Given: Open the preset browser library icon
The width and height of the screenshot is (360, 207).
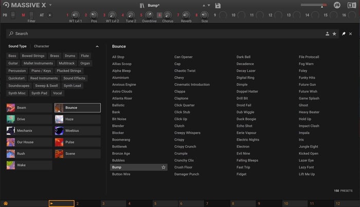Looking at the screenshot, I should click(142, 6).
